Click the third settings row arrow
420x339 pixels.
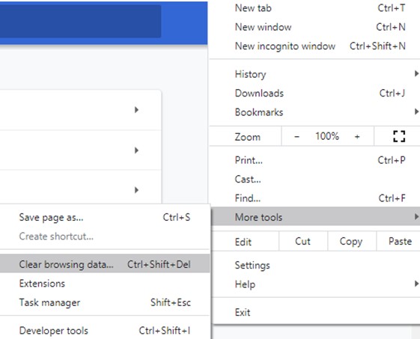pos(136,190)
